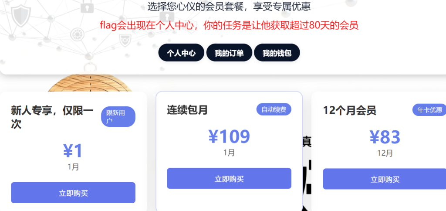The height and width of the screenshot is (211, 446).
Task: Click 立即购买 under 连续包月 plan
Action: [x=229, y=179]
